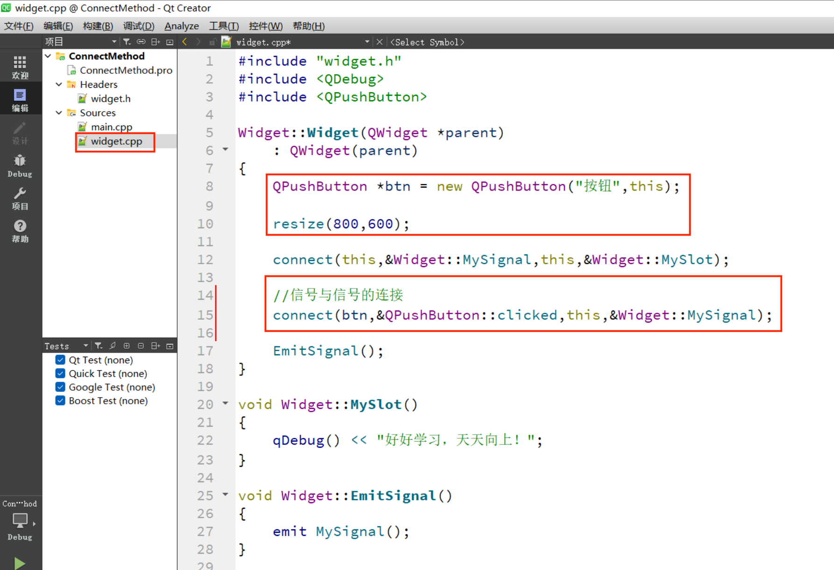834x570 pixels.
Task: Fold the MySlot function at line 20
Action: pyautogui.click(x=225, y=403)
